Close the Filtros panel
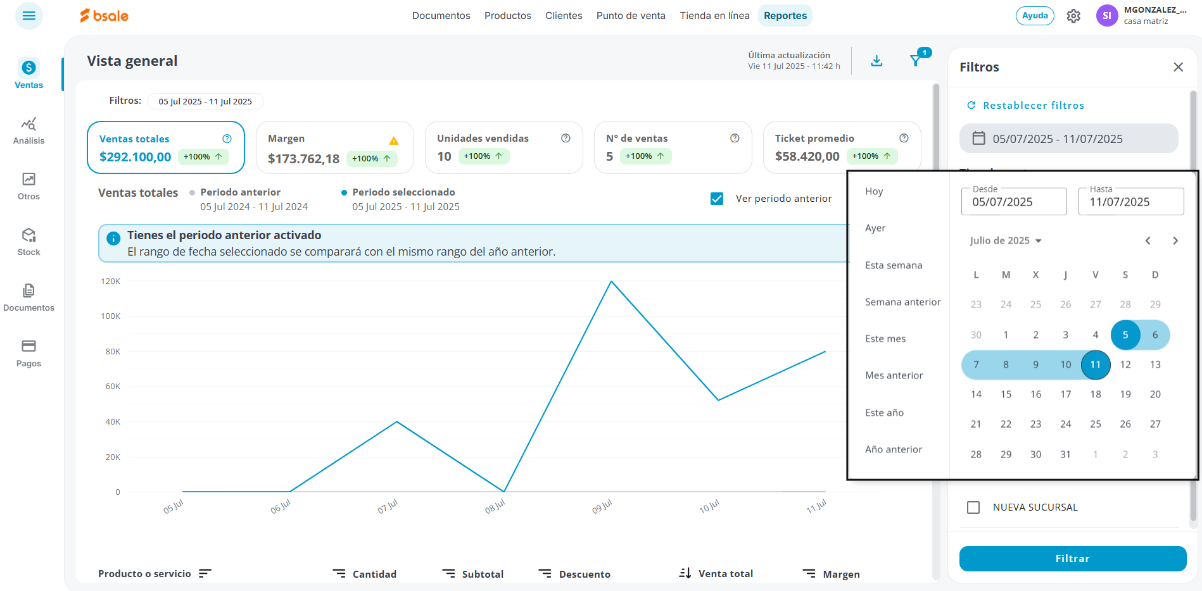 tap(1178, 67)
